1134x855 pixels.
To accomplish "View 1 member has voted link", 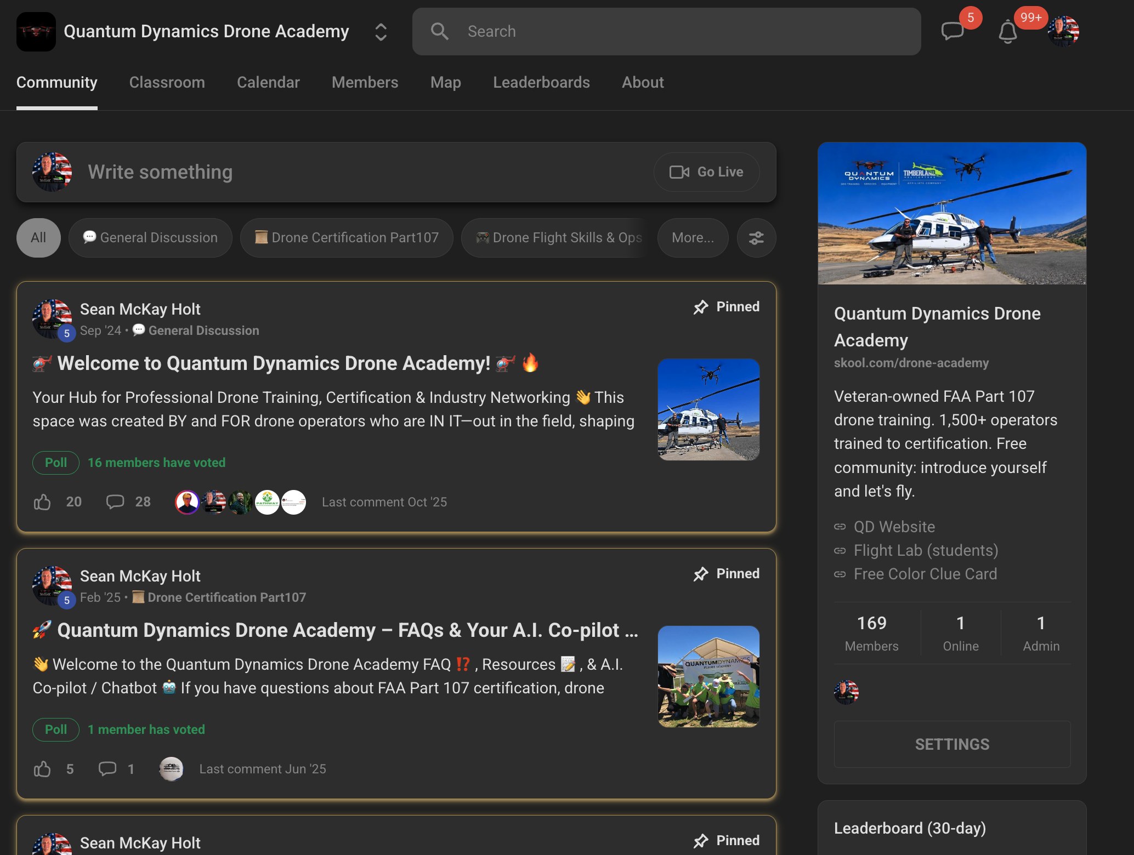I will tap(146, 729).
